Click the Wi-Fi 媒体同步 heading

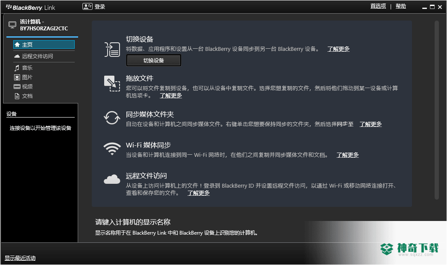click(148, 145)
